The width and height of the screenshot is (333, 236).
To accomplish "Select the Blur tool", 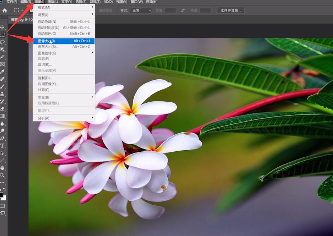I will coord(2,123).
